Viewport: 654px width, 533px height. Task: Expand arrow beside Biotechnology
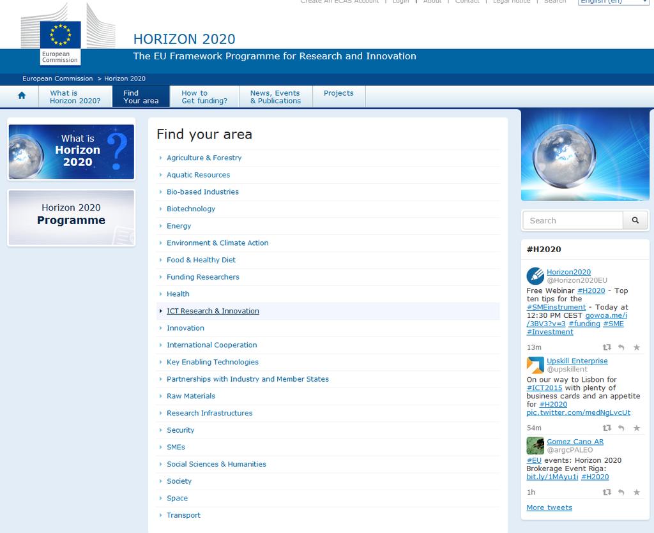[160, 209]
